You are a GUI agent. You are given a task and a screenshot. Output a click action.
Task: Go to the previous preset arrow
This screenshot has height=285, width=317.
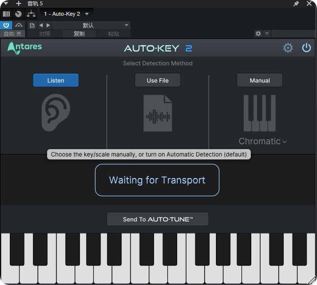[x=41, y=26]
